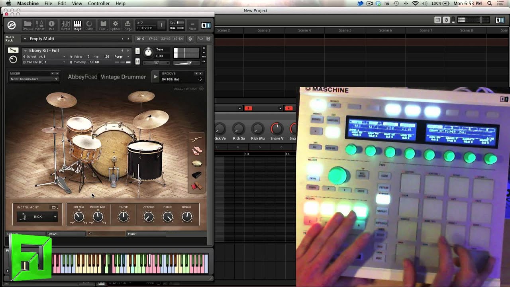Open the Master editor metronome icon
This screenshot has height=287, width=510.
click(39, 25)
